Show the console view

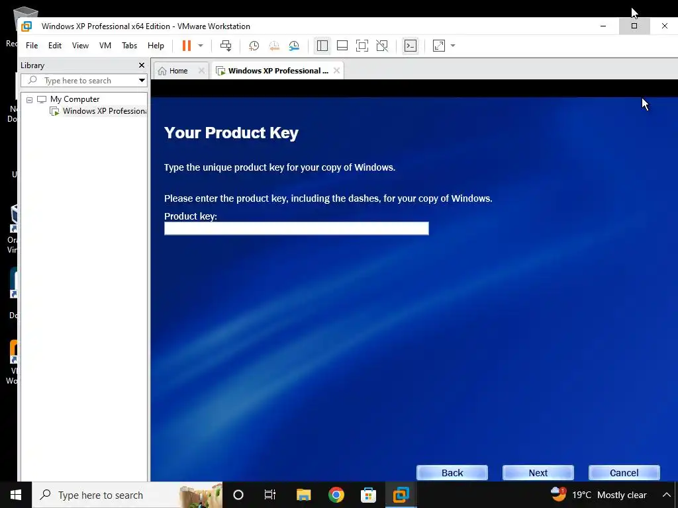tap(411, 46)
